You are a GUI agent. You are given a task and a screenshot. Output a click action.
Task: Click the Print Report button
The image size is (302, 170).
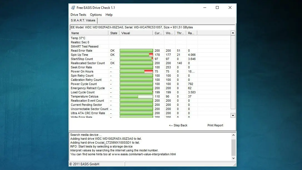(215, 125)
